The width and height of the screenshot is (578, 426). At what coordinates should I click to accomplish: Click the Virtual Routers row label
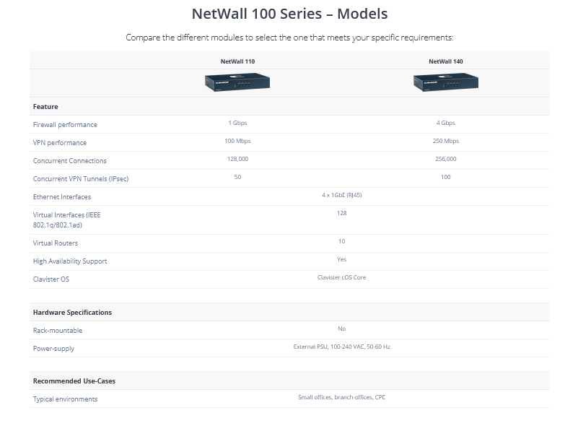pyautogui.click(x=56, y=243)
